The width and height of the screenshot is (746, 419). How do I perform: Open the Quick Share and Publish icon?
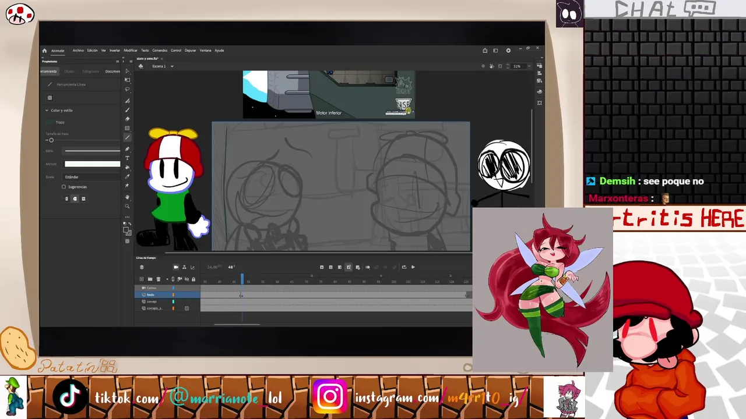485,50
